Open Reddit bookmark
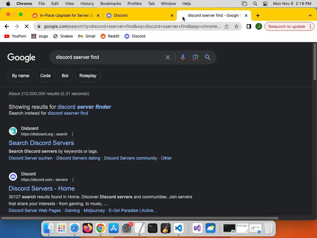 click(x=110, y=36)
